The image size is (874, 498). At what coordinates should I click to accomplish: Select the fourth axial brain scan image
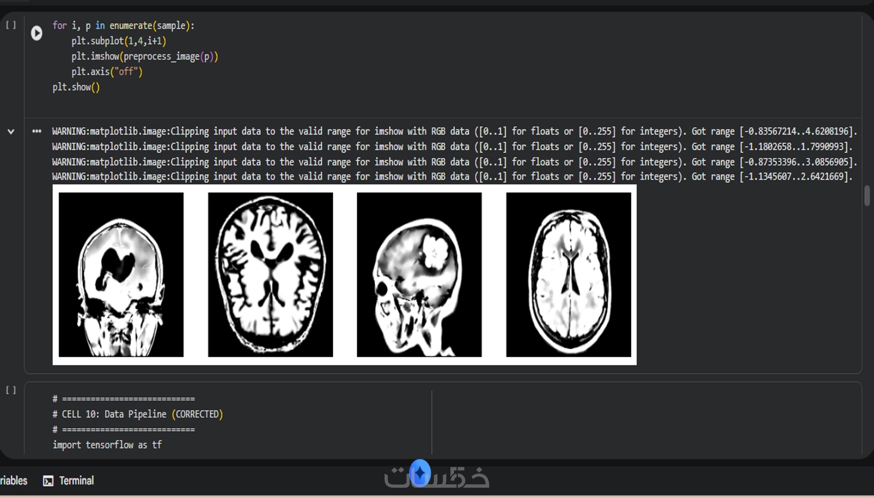pyautogui.click(x=569, y=275)
